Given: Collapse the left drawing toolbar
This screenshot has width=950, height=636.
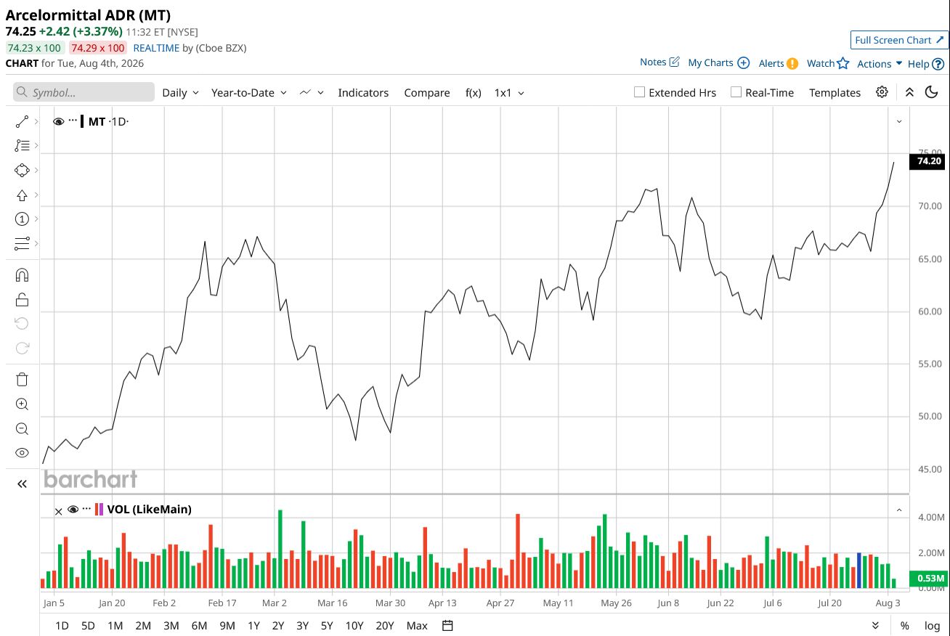Looking at the screenshot, I should pyautogui.click(x=22, y=484).
